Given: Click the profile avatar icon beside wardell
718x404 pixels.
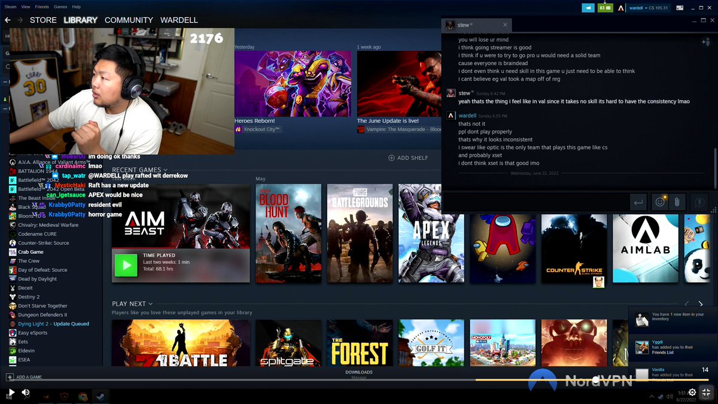Looking at the screenshot, I should coord(621,8).
